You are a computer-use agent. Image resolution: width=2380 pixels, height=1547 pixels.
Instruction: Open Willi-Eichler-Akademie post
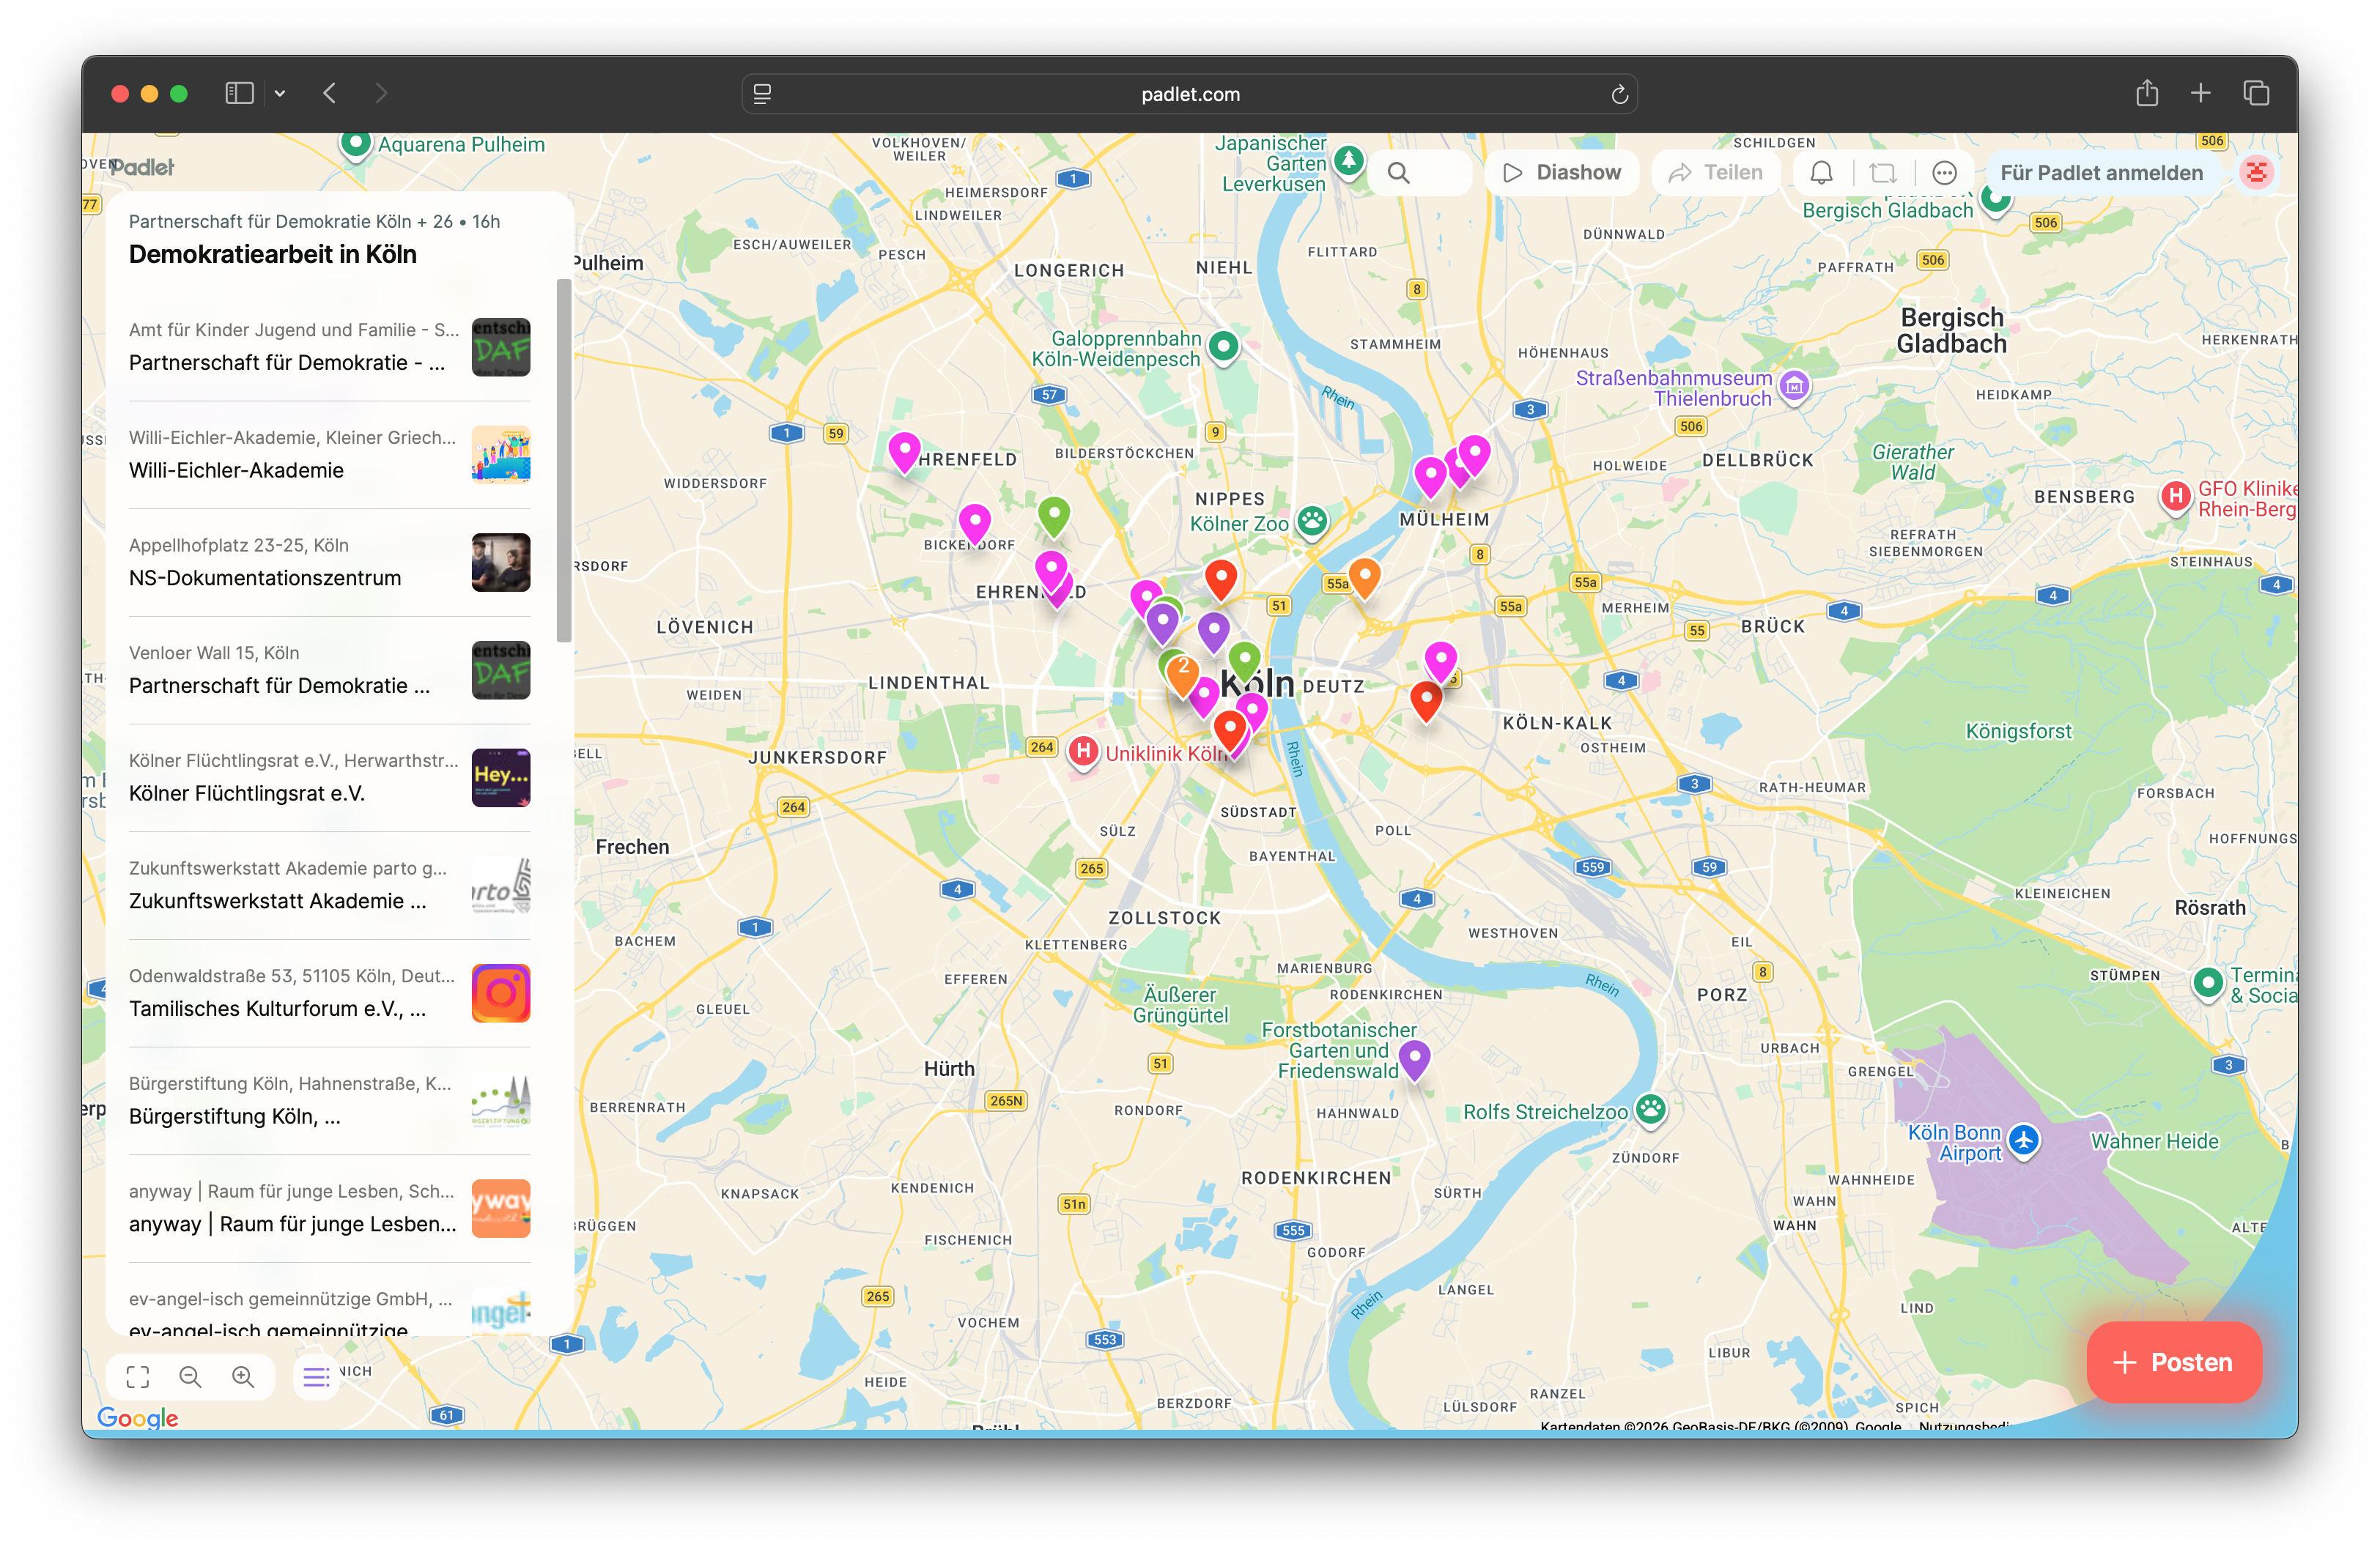(x=329, y=455)
